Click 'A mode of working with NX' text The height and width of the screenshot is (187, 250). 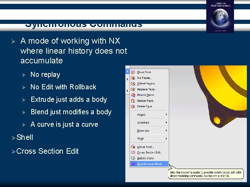coord(70,41)
